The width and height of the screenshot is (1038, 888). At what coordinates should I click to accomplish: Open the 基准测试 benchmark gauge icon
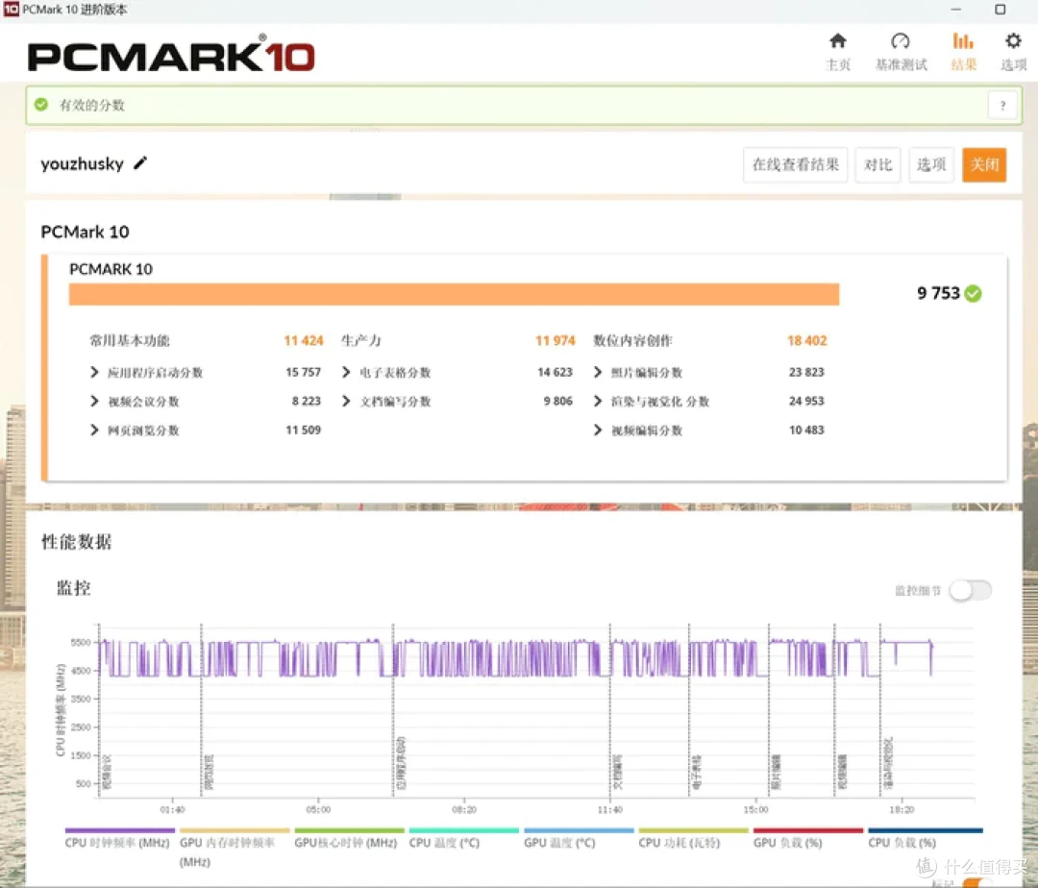[900, 41]
